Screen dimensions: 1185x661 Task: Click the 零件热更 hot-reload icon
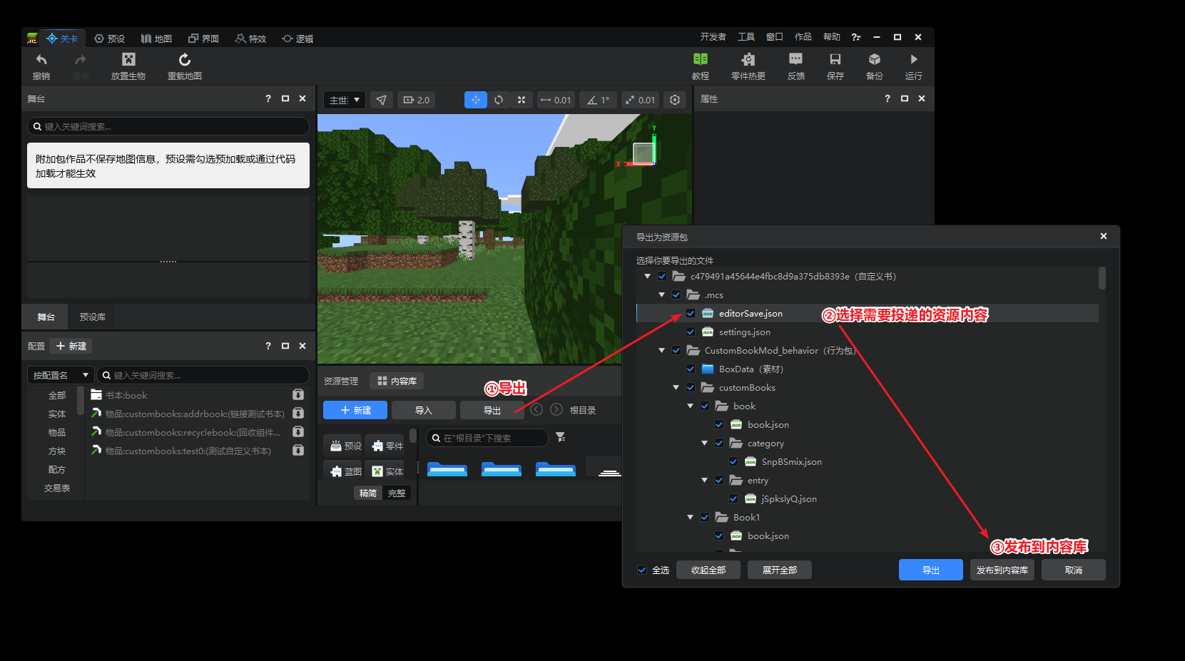pyautogui.click(x=748, y=59)
